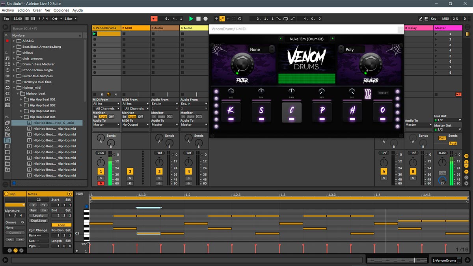Image resolution: width=473 pixels, height=266 pixels.
Task: Collapse the hiphop_midi folder
Action: [14, 87]
